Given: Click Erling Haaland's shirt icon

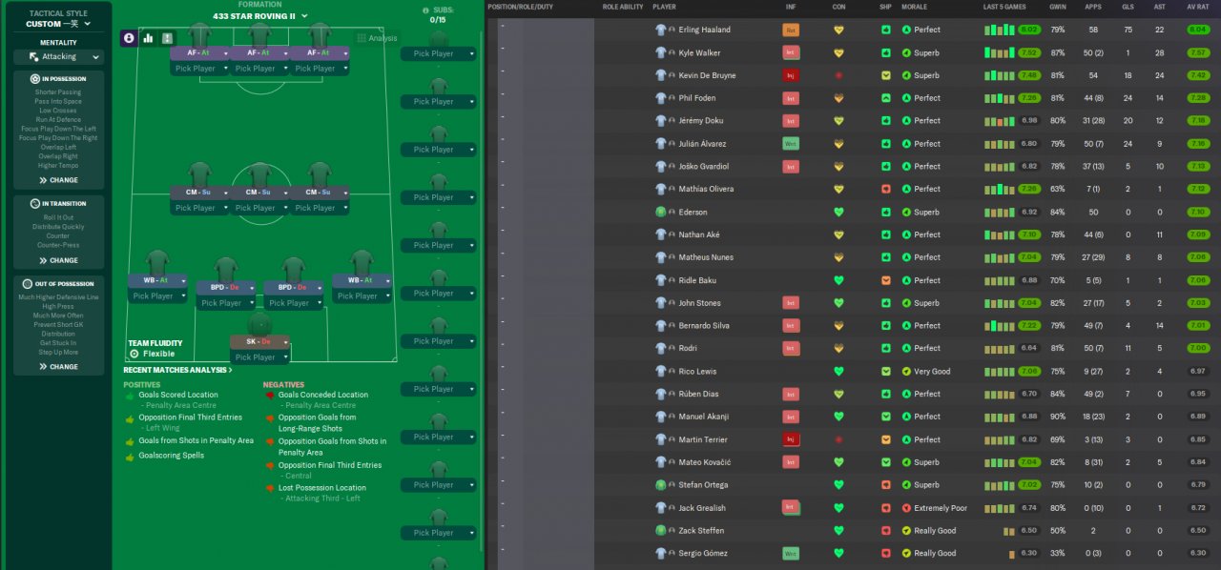Looking at the screenshot, I should 660,30.
